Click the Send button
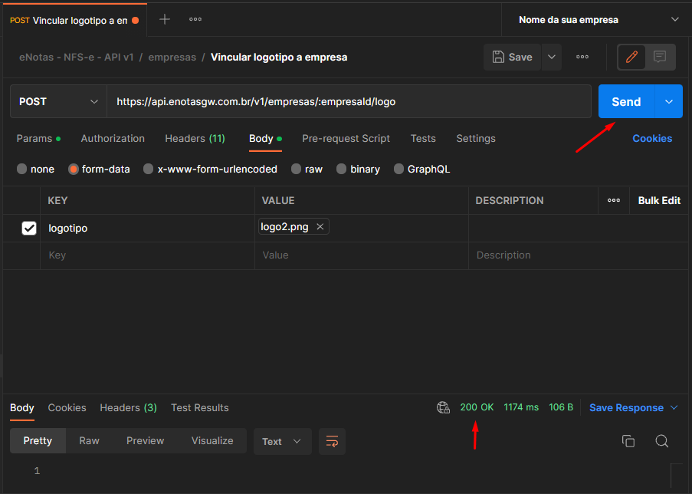 pos(626,101)
